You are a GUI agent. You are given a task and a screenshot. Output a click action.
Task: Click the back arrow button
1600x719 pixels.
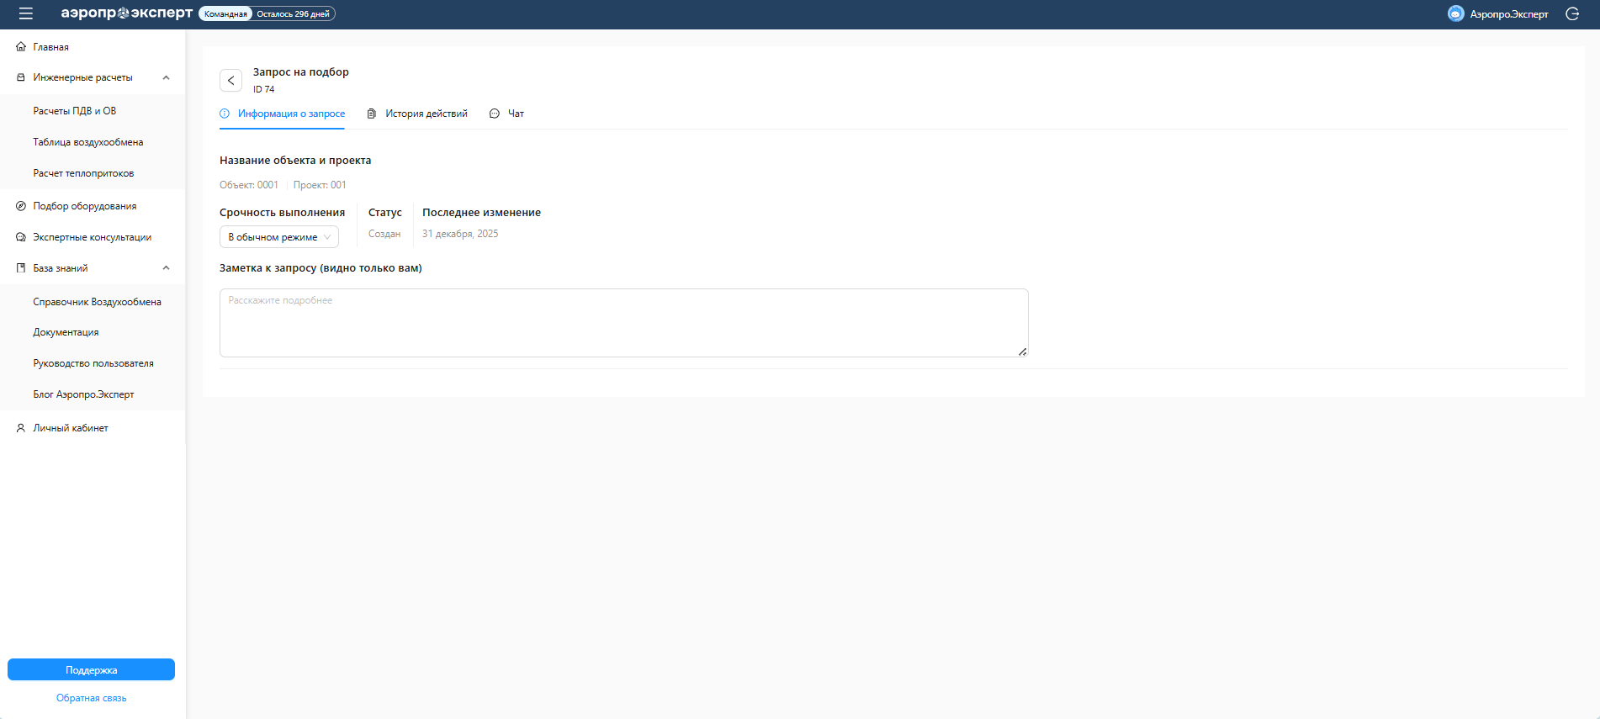pyautogui.click(x=230, y=81)
